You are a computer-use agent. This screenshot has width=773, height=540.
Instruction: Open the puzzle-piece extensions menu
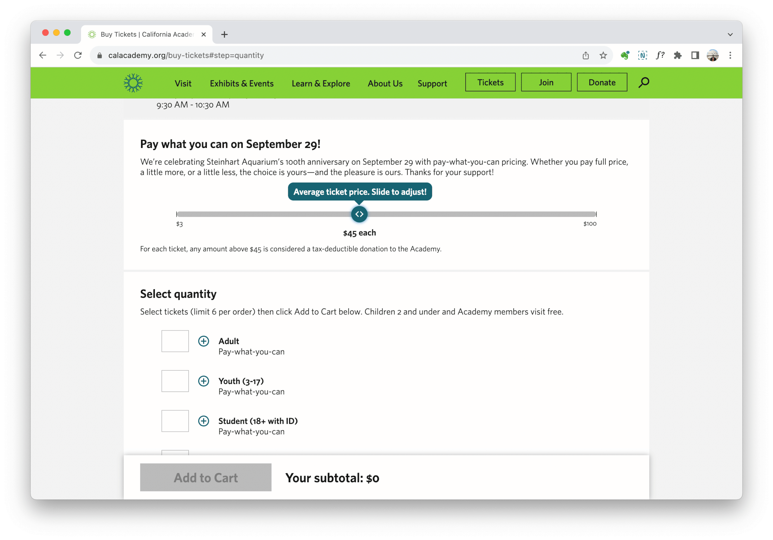[677, 55]
